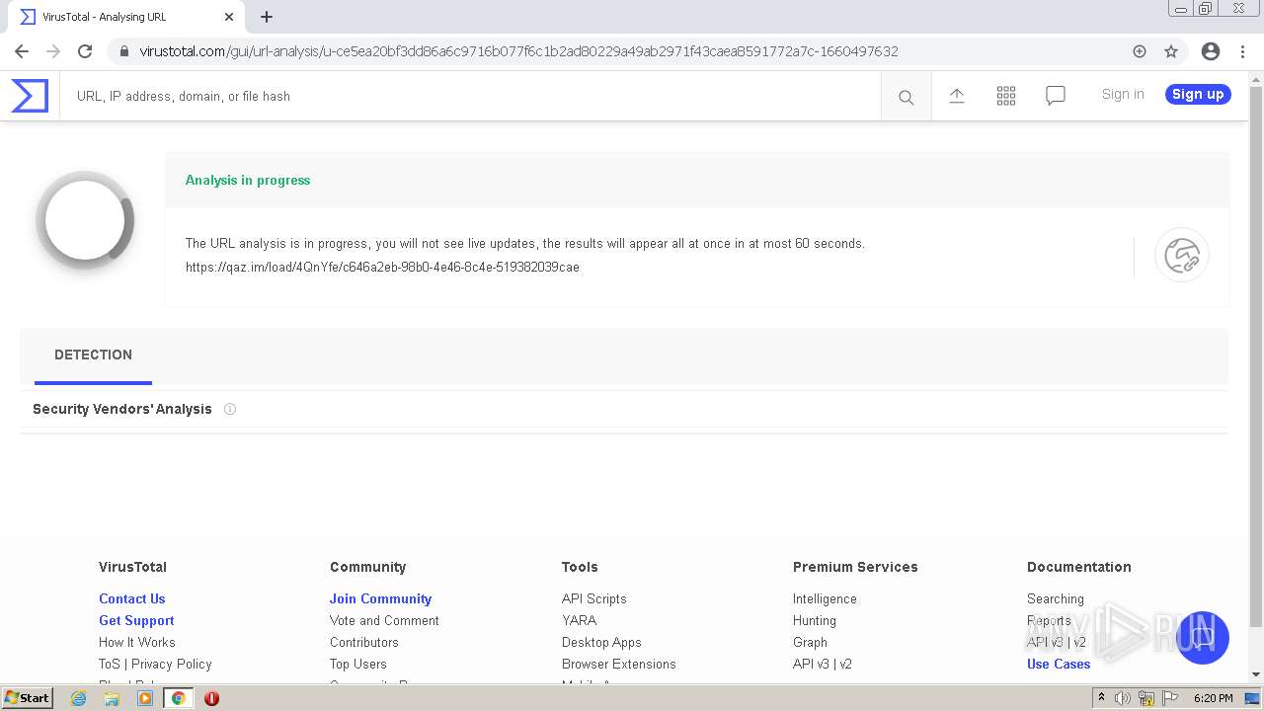1264x711 pixels.
Task: Click the red security icon in taskbar
Action: coord(211,698)
